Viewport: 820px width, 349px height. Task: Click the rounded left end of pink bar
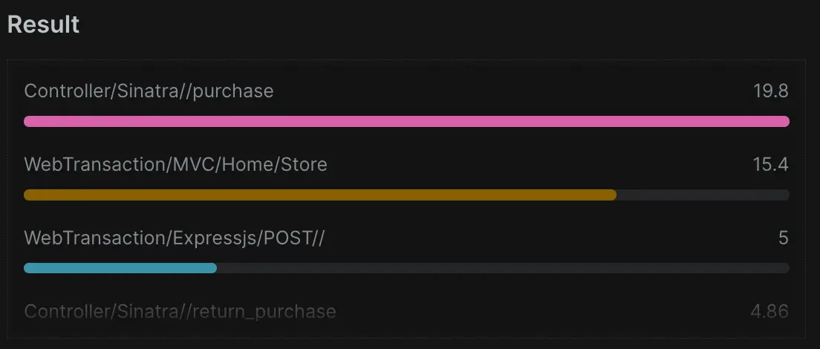click(x=29, y=121)
